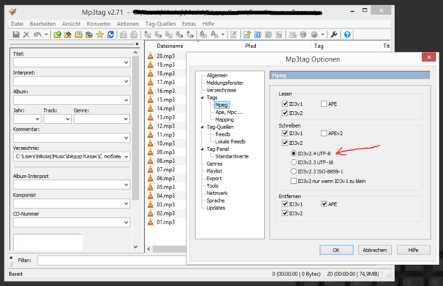The width and height of the screenshot is (443, 286).
Task: Click the Abbrechen button
Action: 375,250
